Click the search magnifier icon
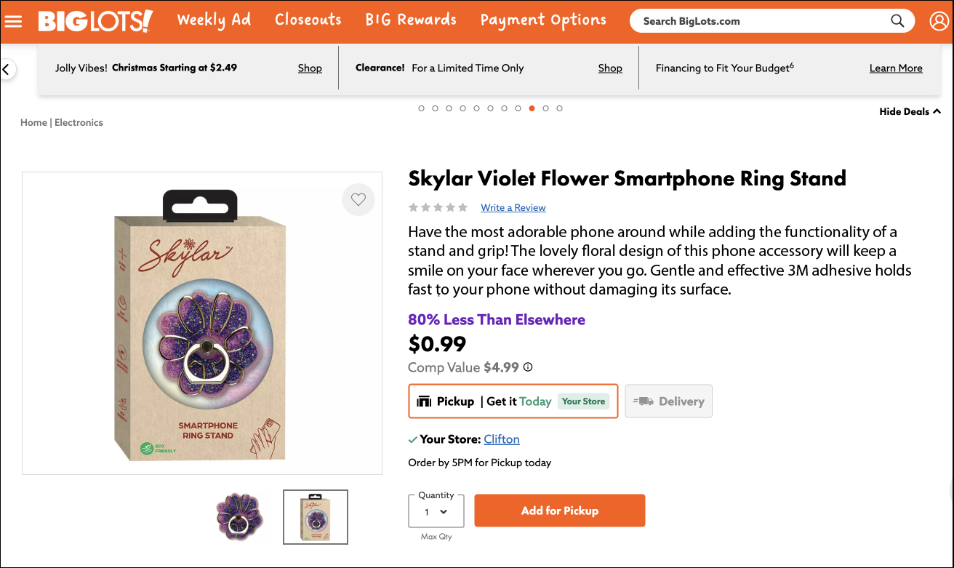Screen dimensions: 954x568 click(898, 20)
